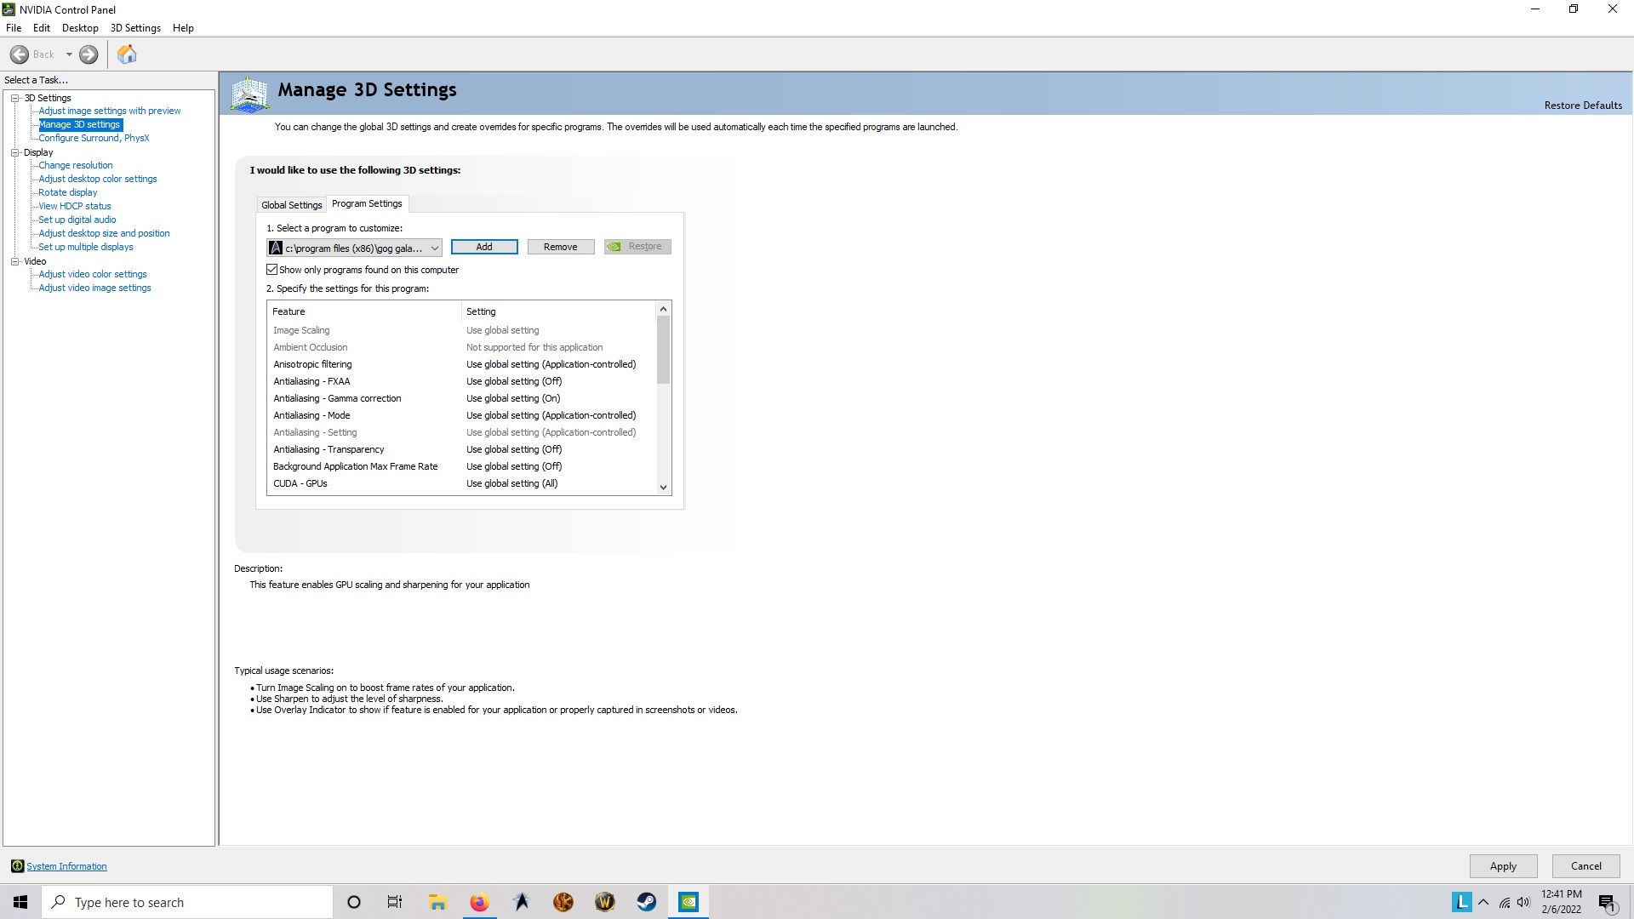
Task: Open the File menu
Action: 14,28
